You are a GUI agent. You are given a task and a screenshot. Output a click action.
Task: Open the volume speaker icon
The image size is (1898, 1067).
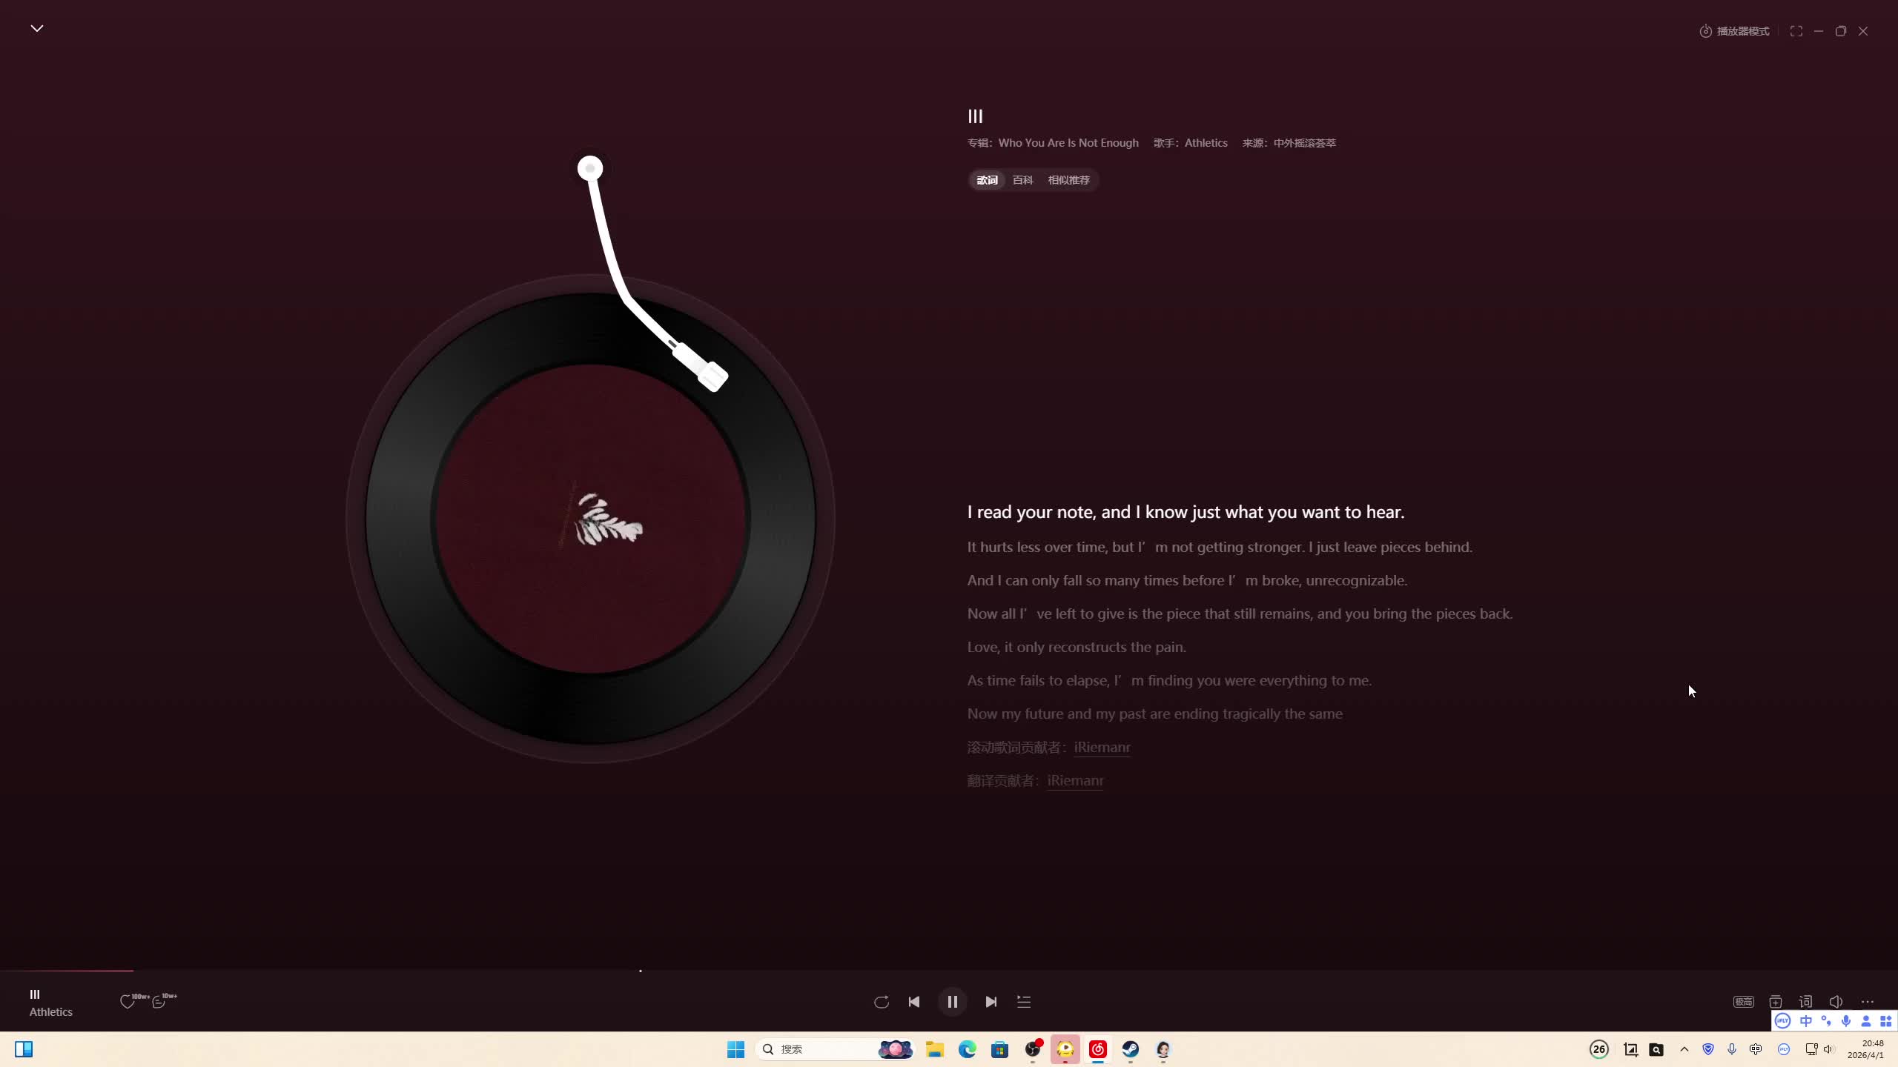click(x=1836, y=1002)
